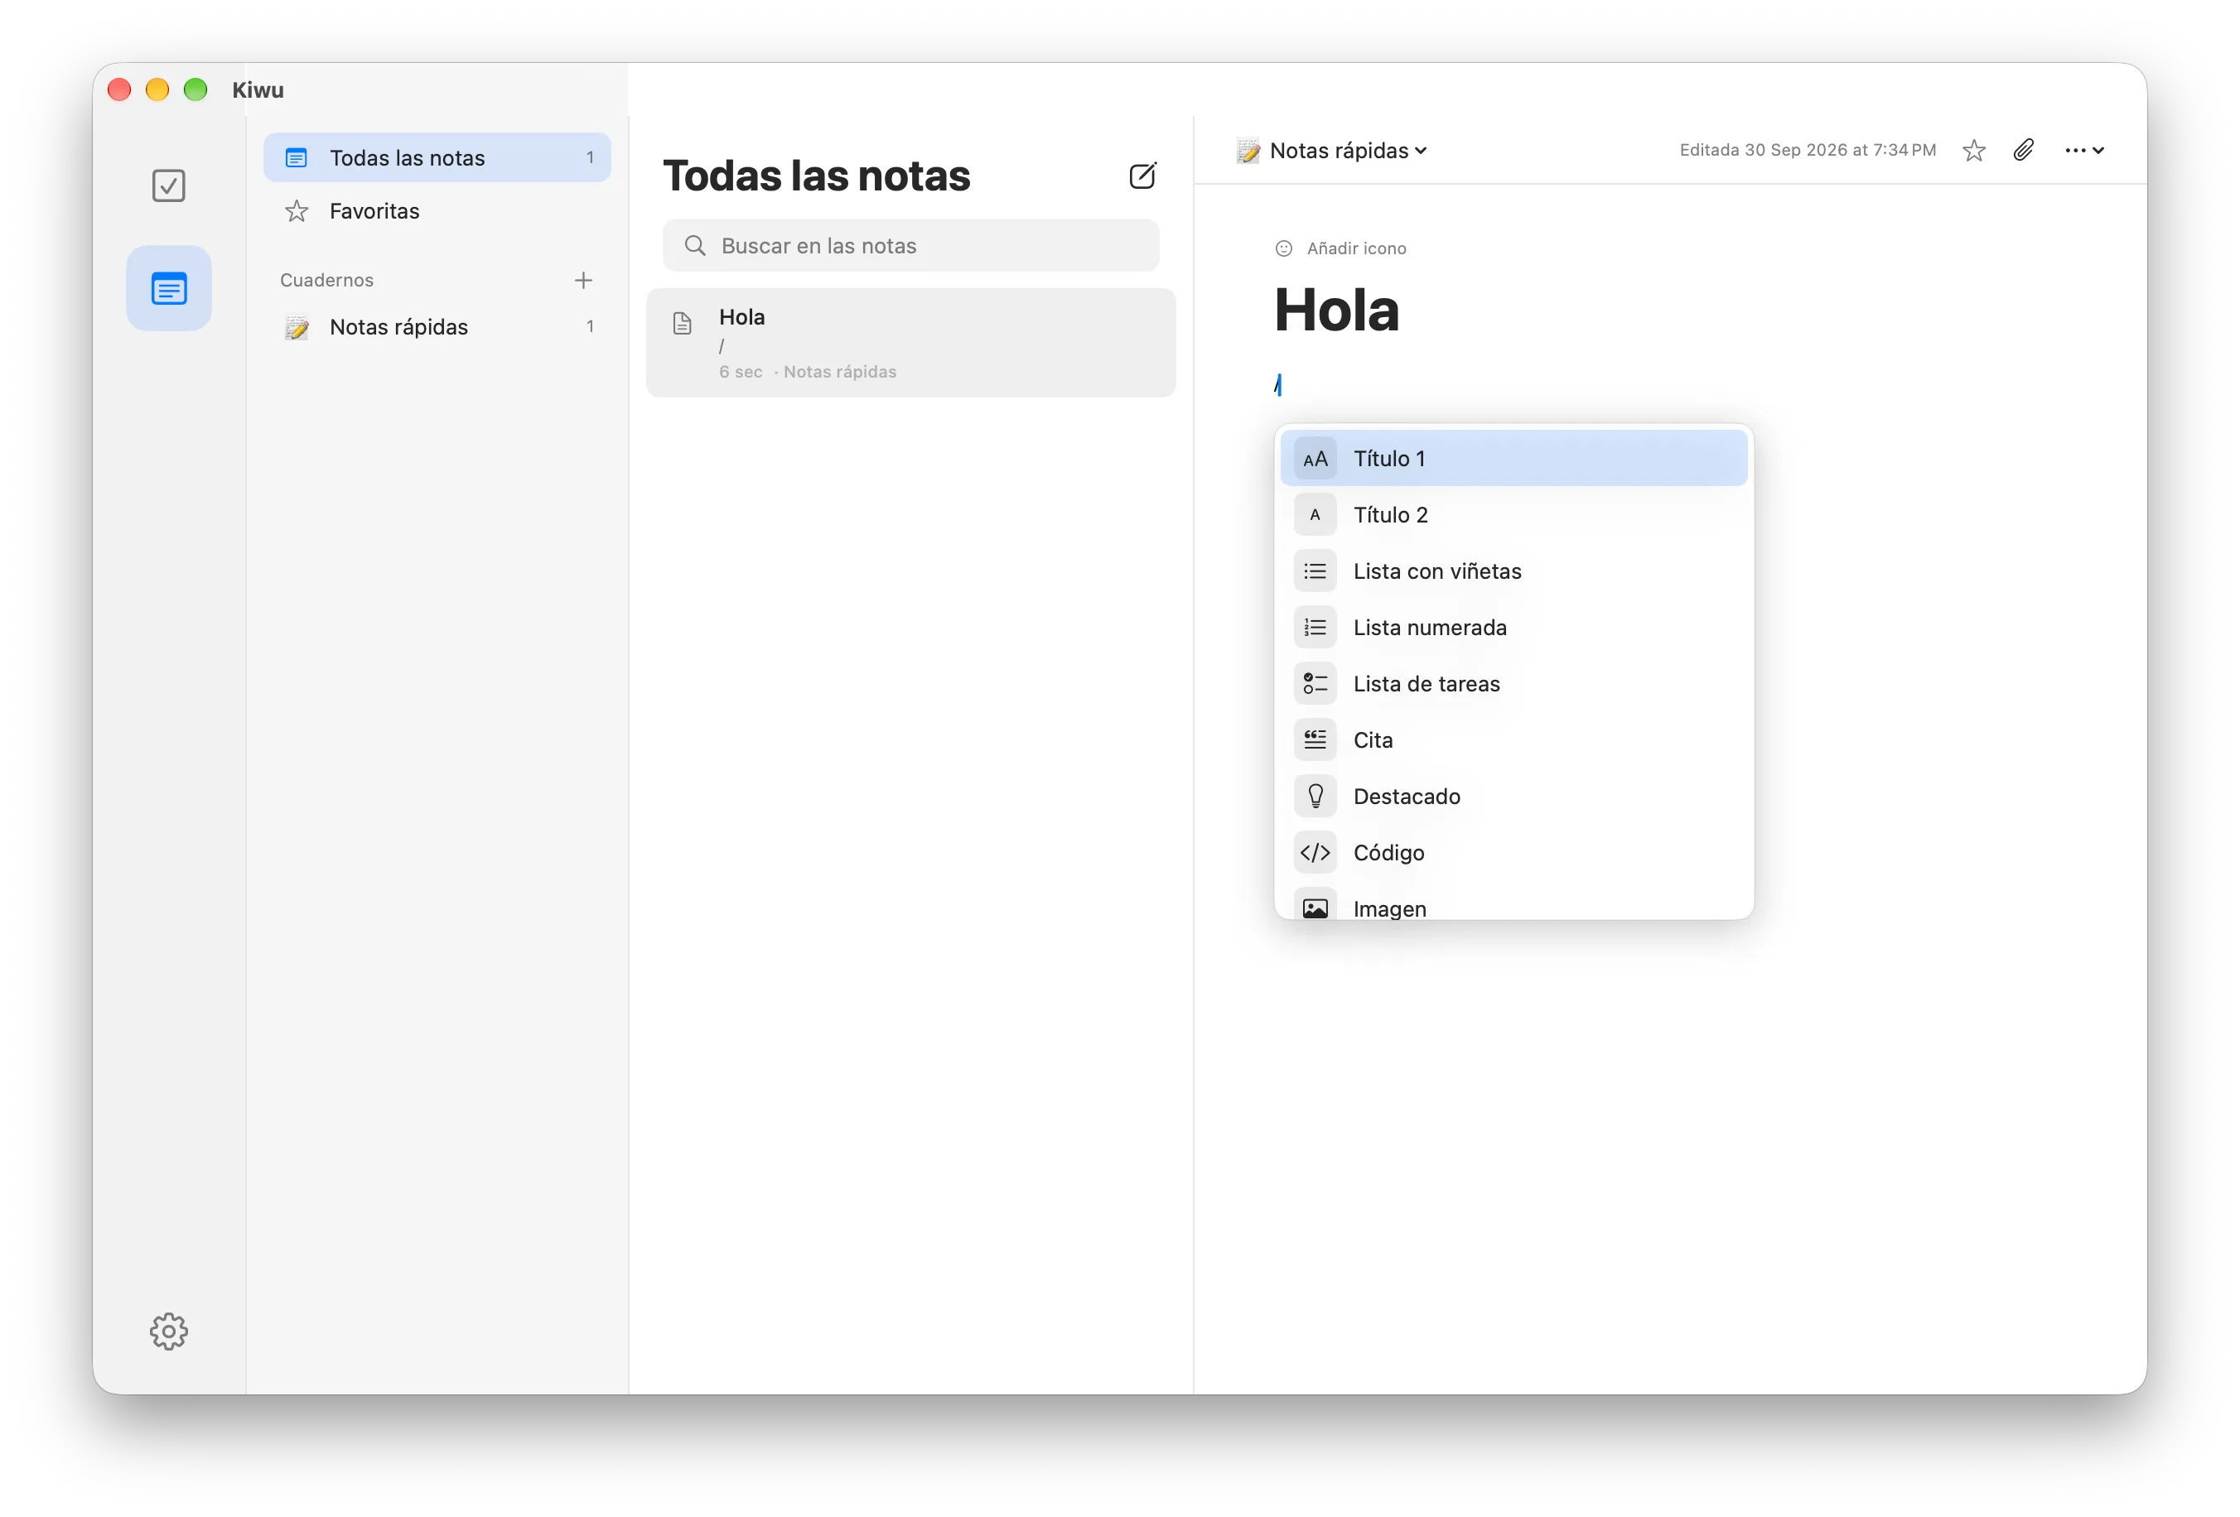Mark note as favorite with star icon
Image resolution: width=2240 pixels, height=1517 pixels.
click(1973, 150)
